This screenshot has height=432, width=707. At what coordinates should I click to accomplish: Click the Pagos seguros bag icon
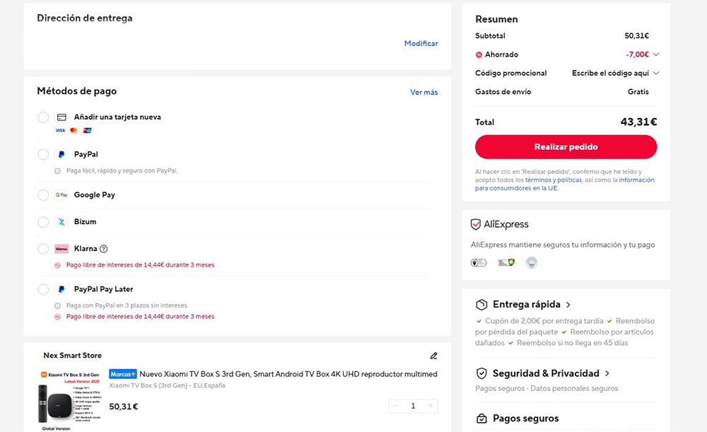481,419
